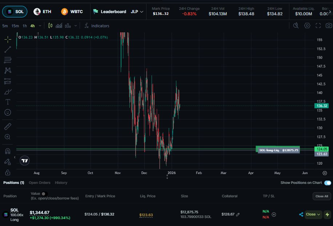Select the trend line drawing tool

pos(8,49)
